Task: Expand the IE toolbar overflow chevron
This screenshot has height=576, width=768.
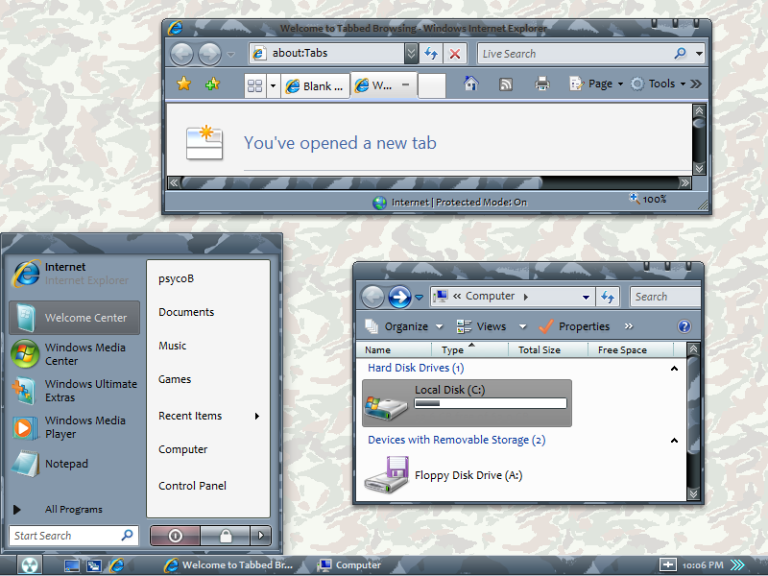Action: (x=696, y=84)
